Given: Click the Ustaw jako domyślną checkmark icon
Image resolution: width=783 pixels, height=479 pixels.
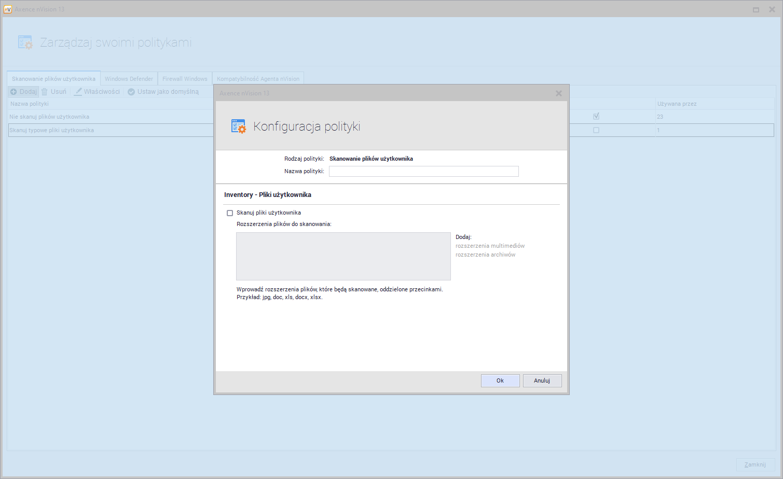Looking at the screenshot, I should click(131, 92).
